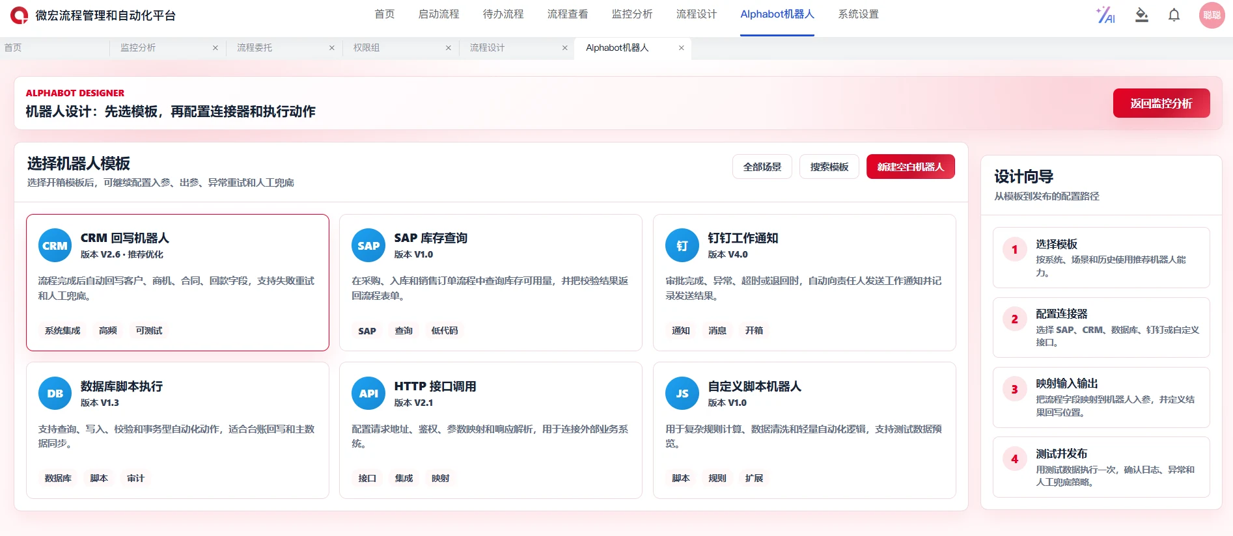Switch to the 监控分析 page tab

138,47
